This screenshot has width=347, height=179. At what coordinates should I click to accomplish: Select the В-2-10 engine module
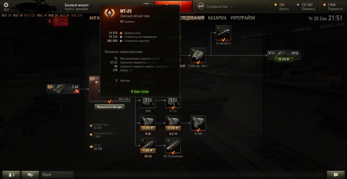coord(173,123)
